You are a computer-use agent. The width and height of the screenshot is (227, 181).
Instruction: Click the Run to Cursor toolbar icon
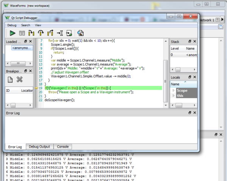pyautogui.click(x=60, y=33)
